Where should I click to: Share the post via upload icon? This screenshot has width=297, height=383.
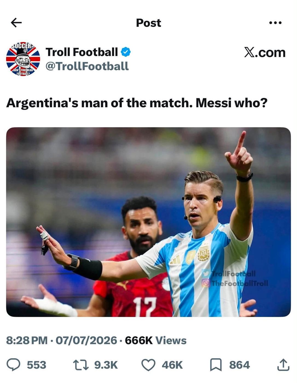283,365
